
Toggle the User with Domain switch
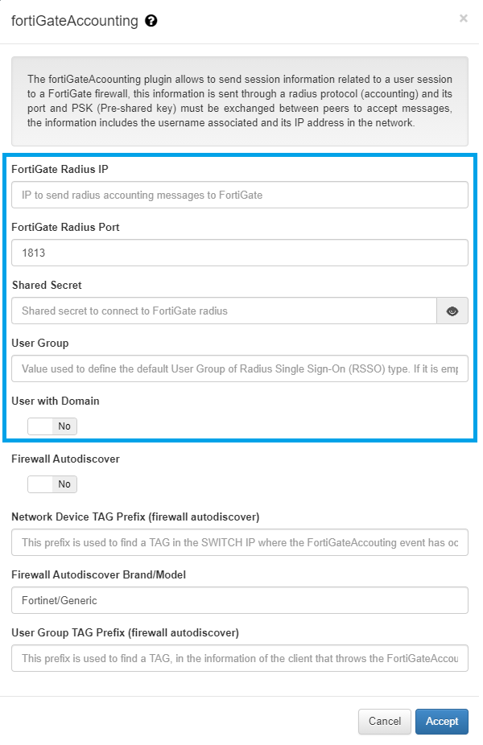click(52, 426)
